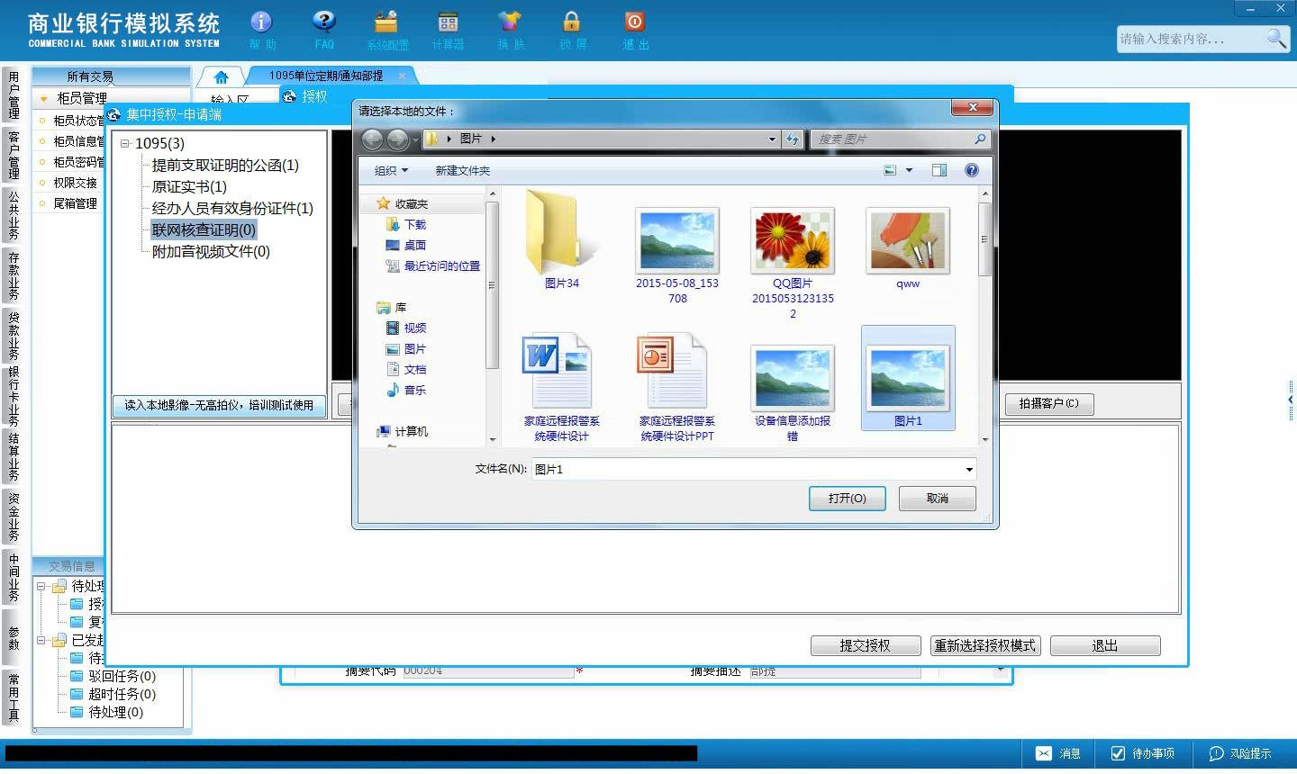Click the 打开(O) button
This screenshot has width=1297, height=774.
[x=848, y=498]
